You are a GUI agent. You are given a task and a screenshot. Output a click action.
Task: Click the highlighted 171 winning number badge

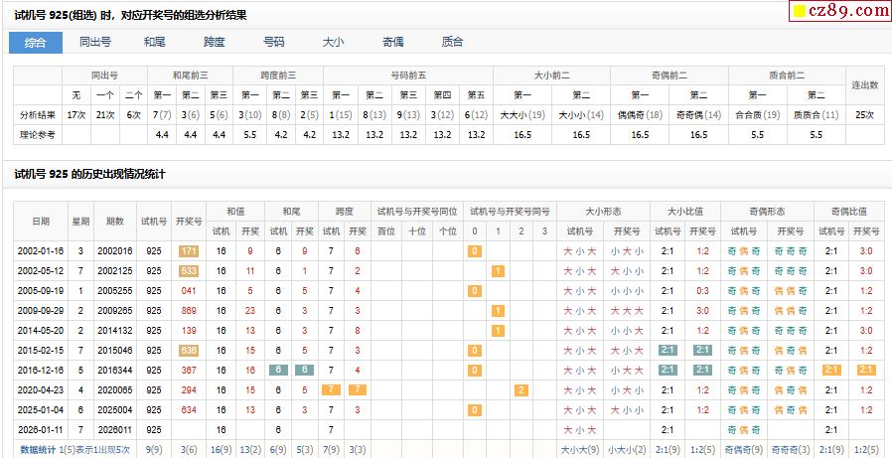point(189,251)
